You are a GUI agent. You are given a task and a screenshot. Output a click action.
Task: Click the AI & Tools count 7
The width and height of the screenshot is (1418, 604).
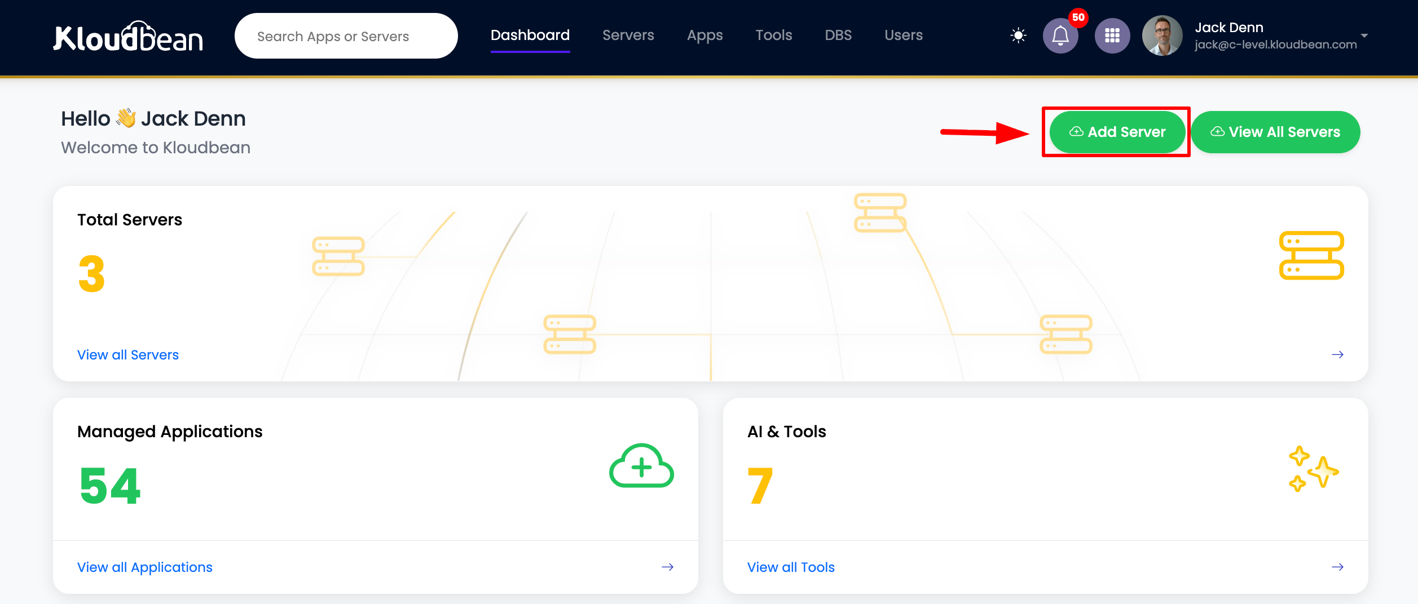coord(760,486)
